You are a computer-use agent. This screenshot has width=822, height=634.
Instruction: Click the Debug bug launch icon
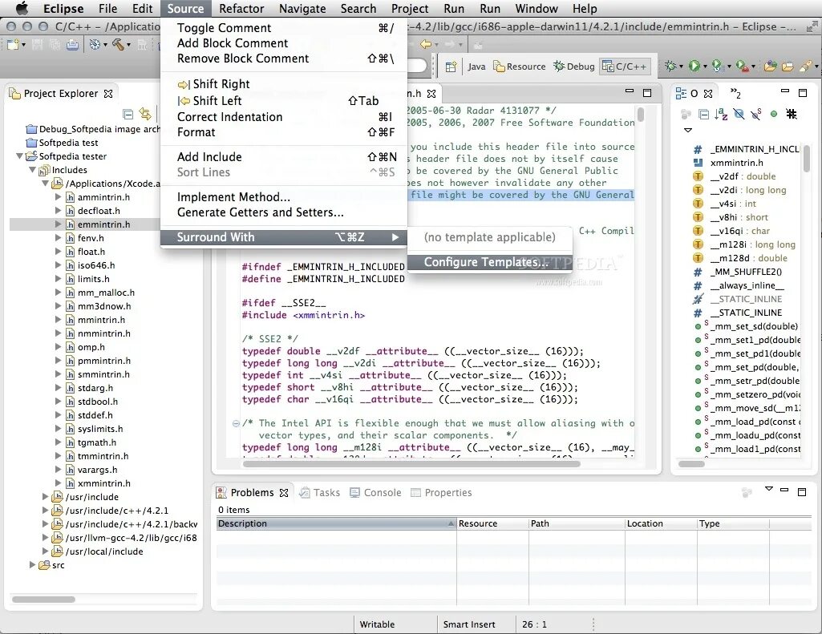[670, 66]
